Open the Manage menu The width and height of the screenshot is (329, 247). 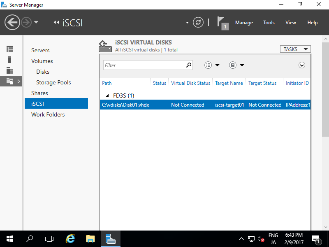pos(244,23)
